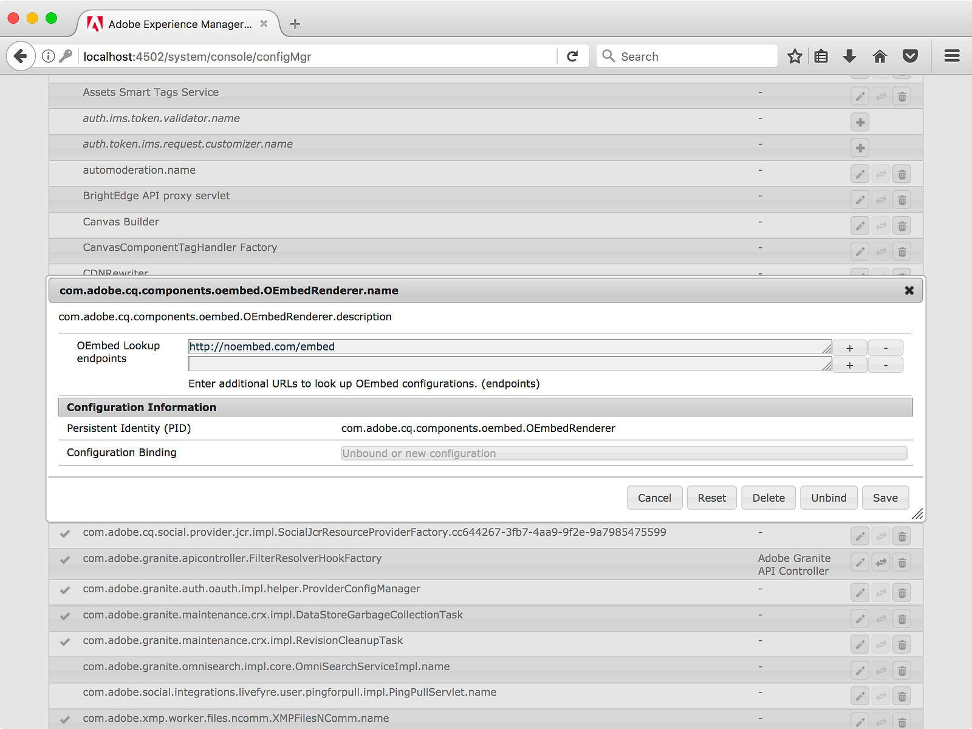
Task: Open DataStoreGarbageCollectionTask configuration entry
Action: [x=273, y=615]
